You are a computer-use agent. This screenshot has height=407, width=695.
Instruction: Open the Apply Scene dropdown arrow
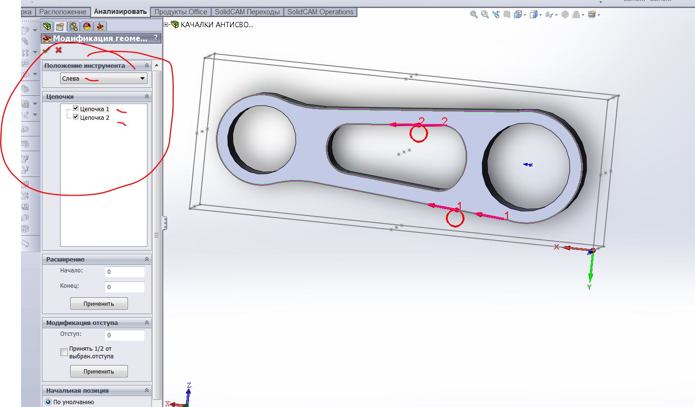(x=583, y=15)
